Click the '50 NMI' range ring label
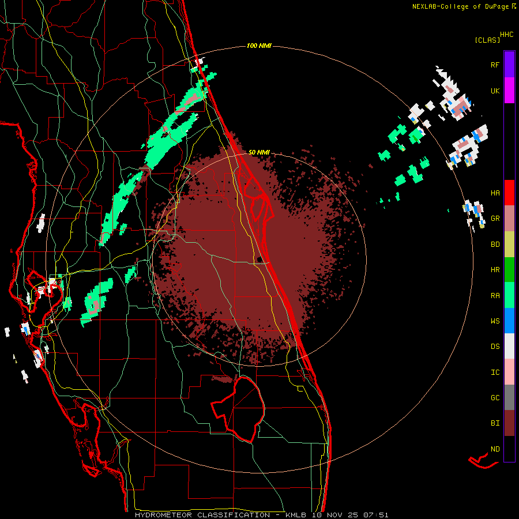 (x=259, y=152)
